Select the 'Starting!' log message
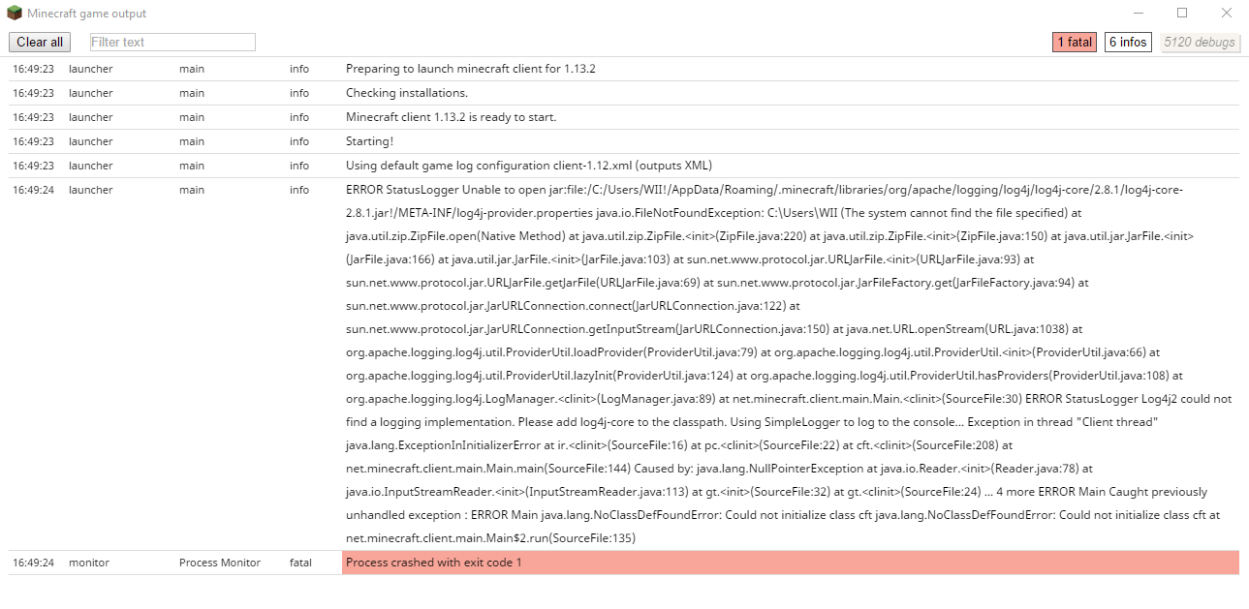1249x609 pixels. [369, 142]
